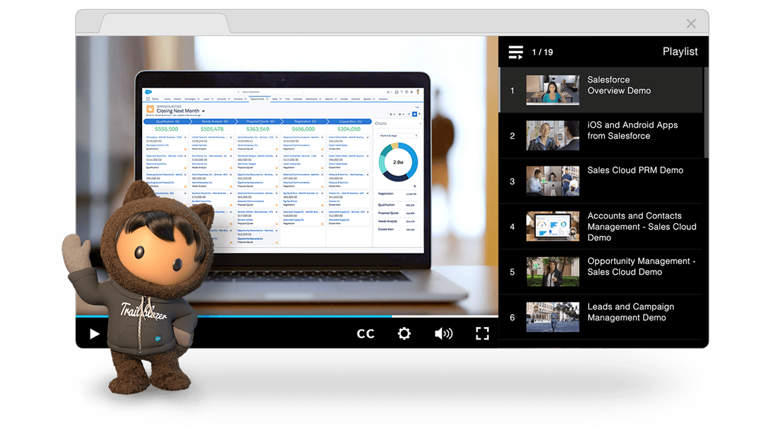Choose "Leads and Campaign Management Demo" title
This screenshot has width=771, height=433.
pyautogui.click(x=630, y=312)
